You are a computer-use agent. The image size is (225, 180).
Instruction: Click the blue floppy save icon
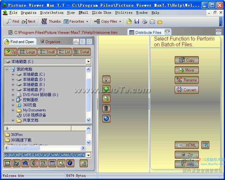pos(137,21)
